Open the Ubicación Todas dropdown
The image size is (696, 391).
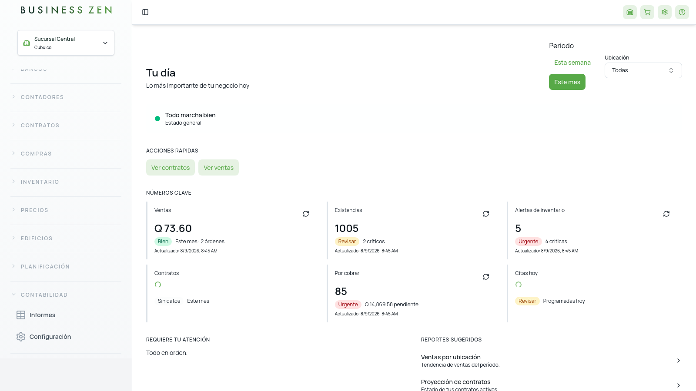(643, 70)
